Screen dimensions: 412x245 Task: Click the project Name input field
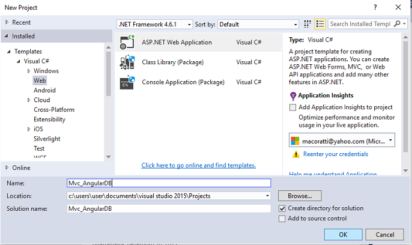[x=169, y=183]
